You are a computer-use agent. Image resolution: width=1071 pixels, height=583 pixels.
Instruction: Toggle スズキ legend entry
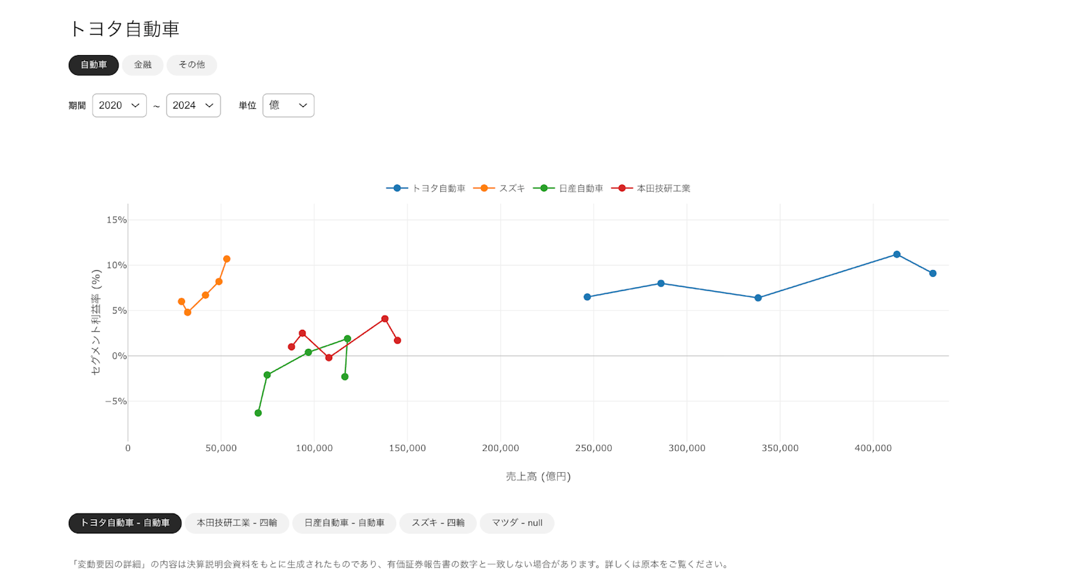[x=499, y=188]
